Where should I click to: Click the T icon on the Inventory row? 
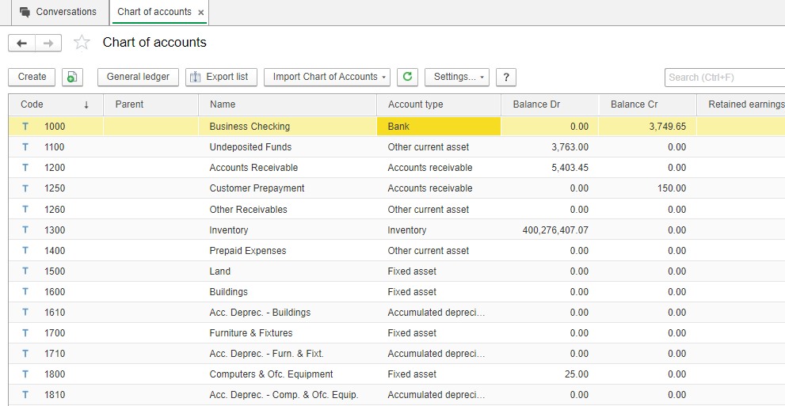[25, 230]
